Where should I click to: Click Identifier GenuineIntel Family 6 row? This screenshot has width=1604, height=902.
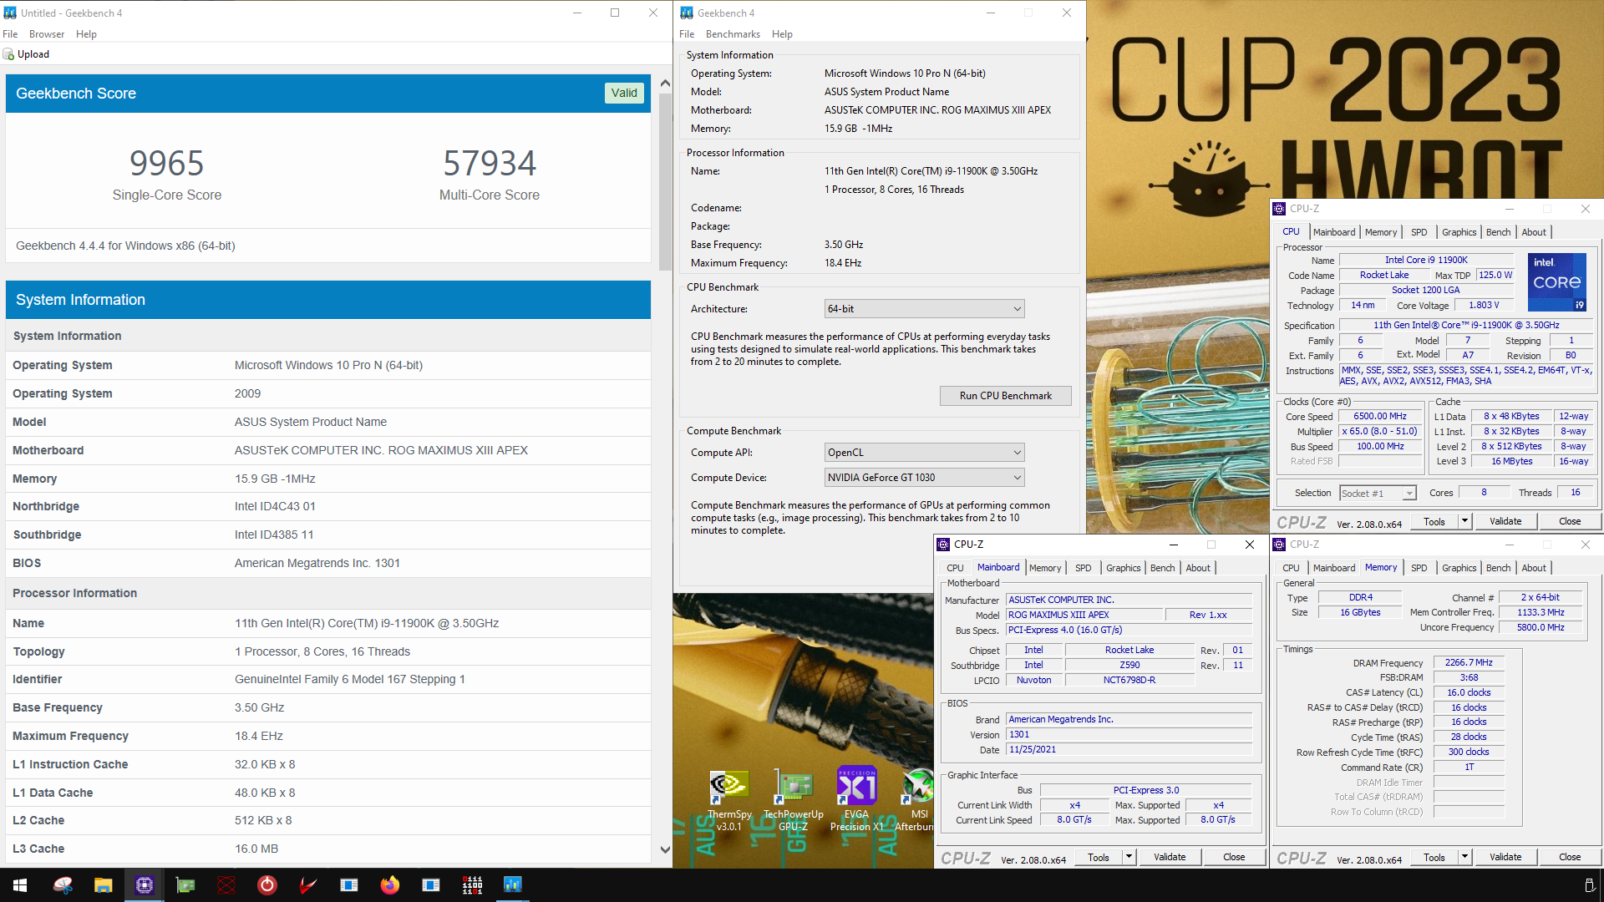click(328, 679)
